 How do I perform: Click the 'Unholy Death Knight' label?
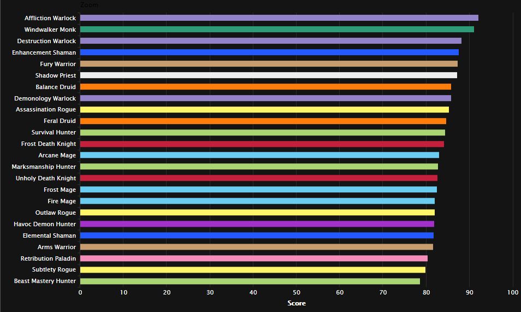pos(46,178)
